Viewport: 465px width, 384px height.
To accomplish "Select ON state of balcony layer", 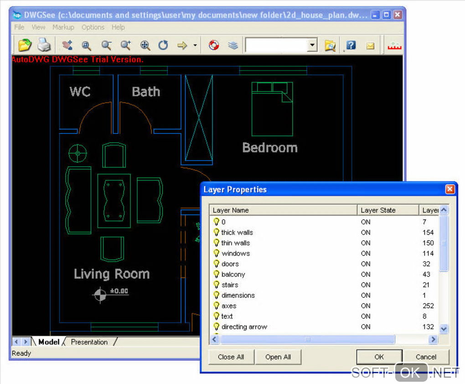I will point(366,274).
